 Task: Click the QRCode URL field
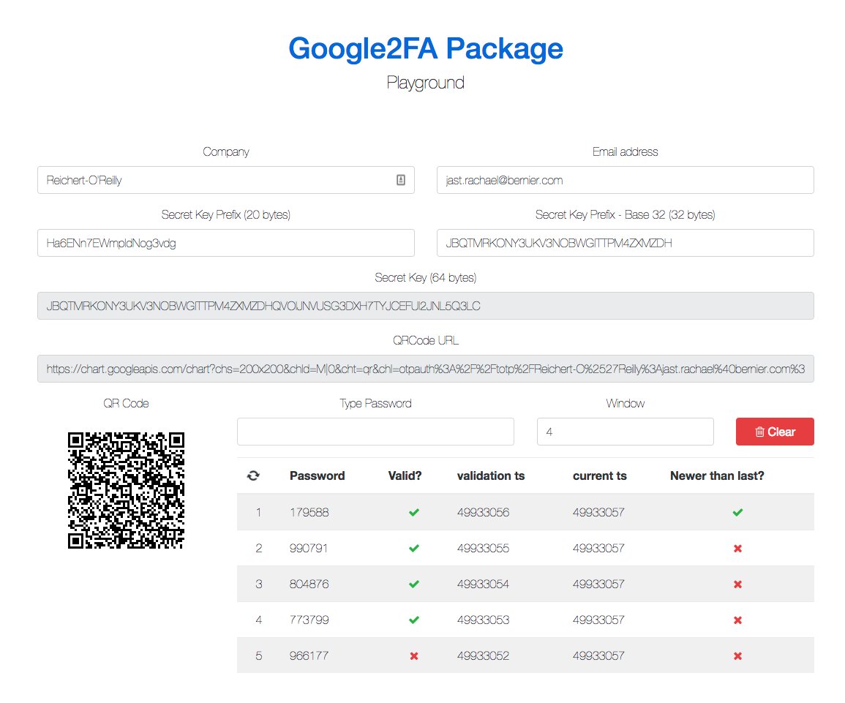tap(425, 369)
